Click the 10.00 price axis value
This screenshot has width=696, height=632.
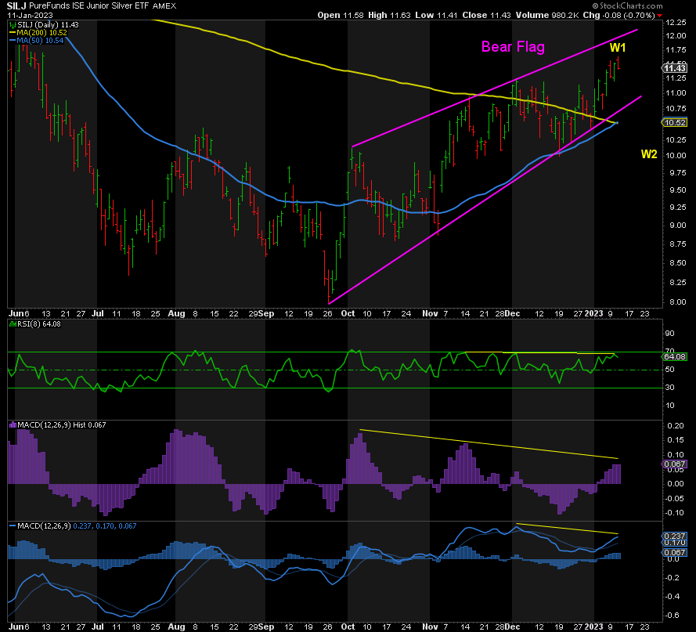pyautogui.click(x=676, y=155)
